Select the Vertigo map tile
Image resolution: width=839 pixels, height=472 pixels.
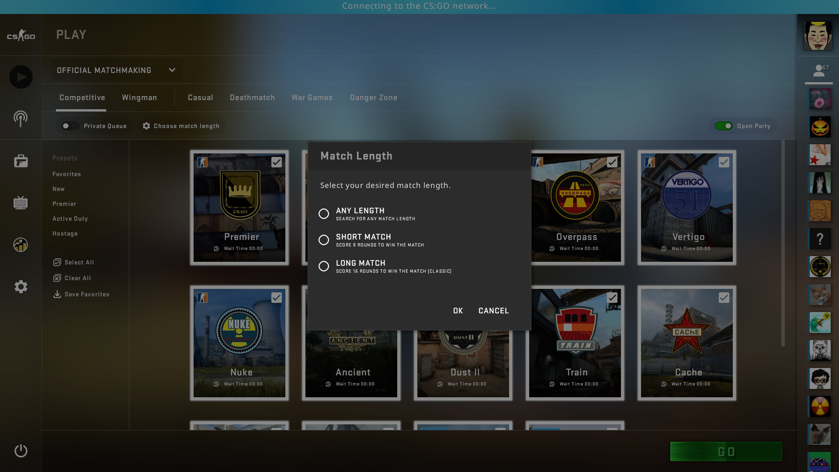pos(687,208)
